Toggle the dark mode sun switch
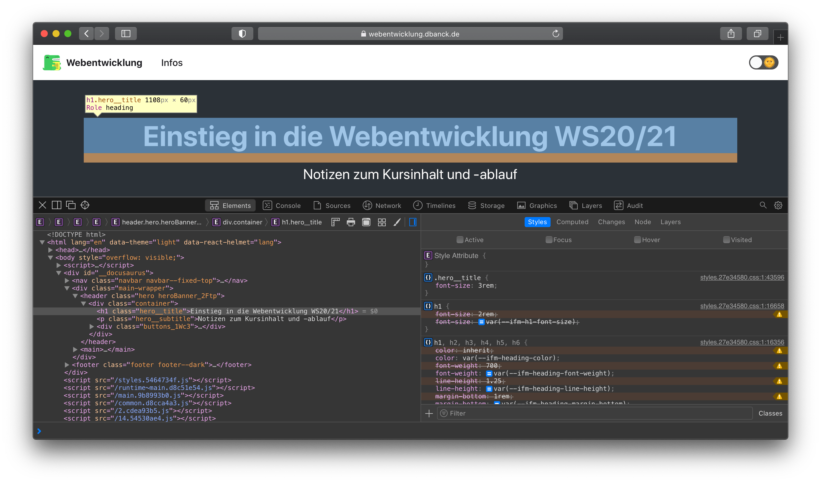This screenshot has height=483, width=821. [763, 62]
